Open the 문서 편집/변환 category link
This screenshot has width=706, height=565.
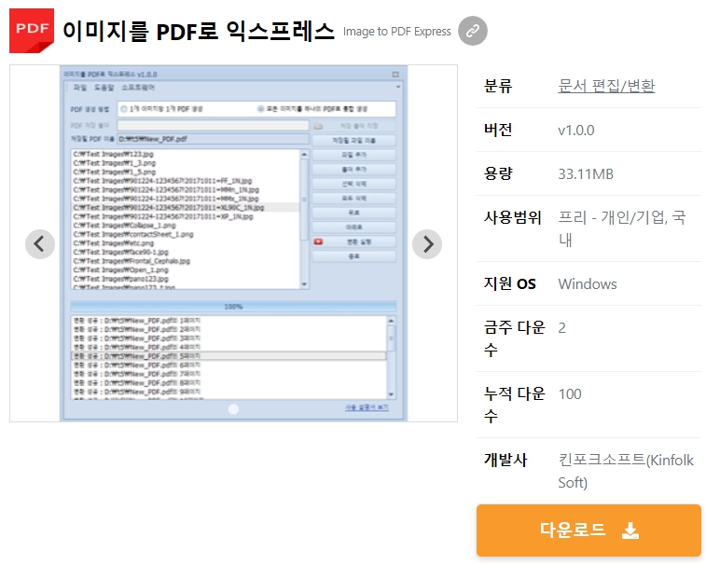tap(606, 86)
